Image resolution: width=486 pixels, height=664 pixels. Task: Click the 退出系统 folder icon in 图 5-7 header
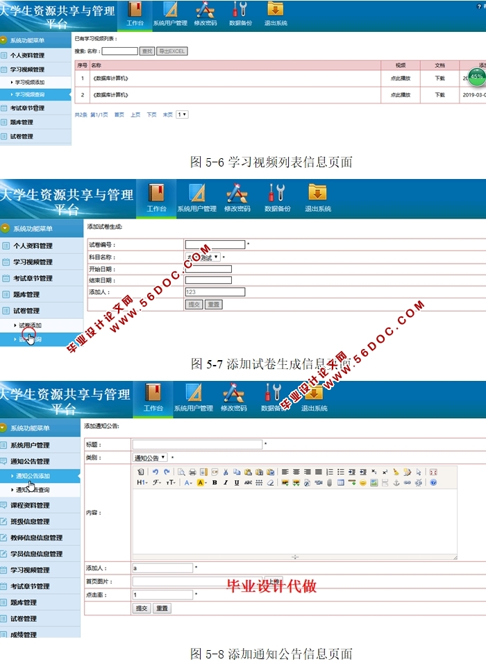tap(317, 193)
